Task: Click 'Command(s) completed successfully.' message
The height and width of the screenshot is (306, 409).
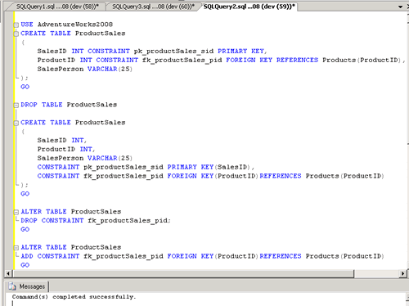Action: 74,297
